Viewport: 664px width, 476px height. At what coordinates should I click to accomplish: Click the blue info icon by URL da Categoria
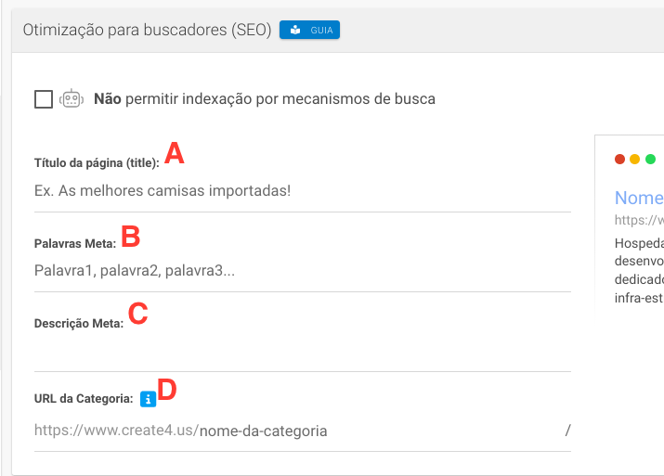click(147, 399)
